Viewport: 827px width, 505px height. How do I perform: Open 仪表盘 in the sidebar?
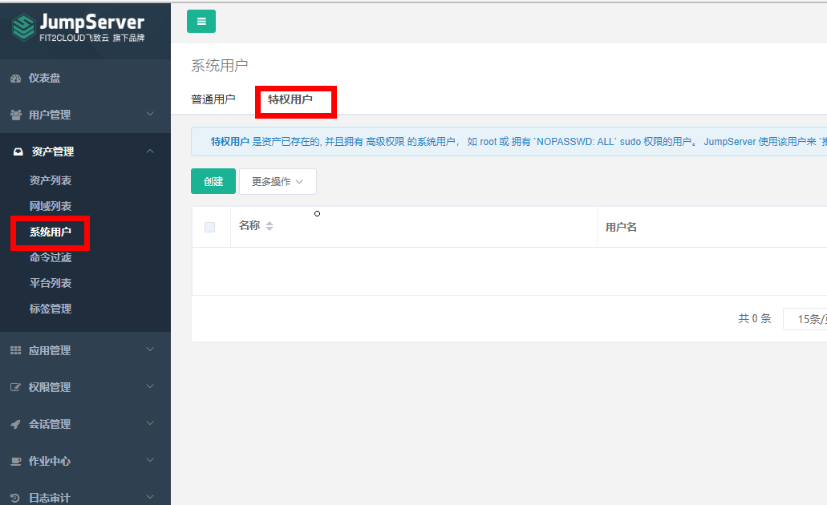[x=44, y=78]
